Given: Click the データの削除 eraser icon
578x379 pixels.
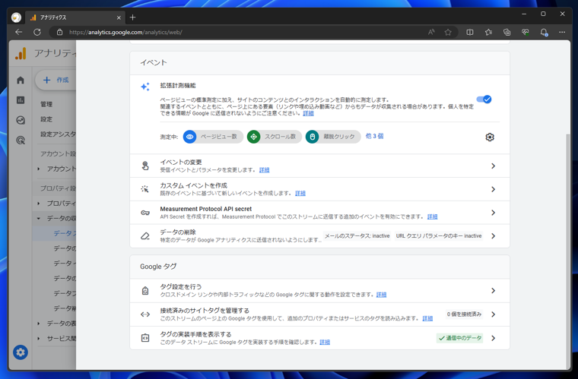Looking at the screenshot, I should click(x=145, y=236).
